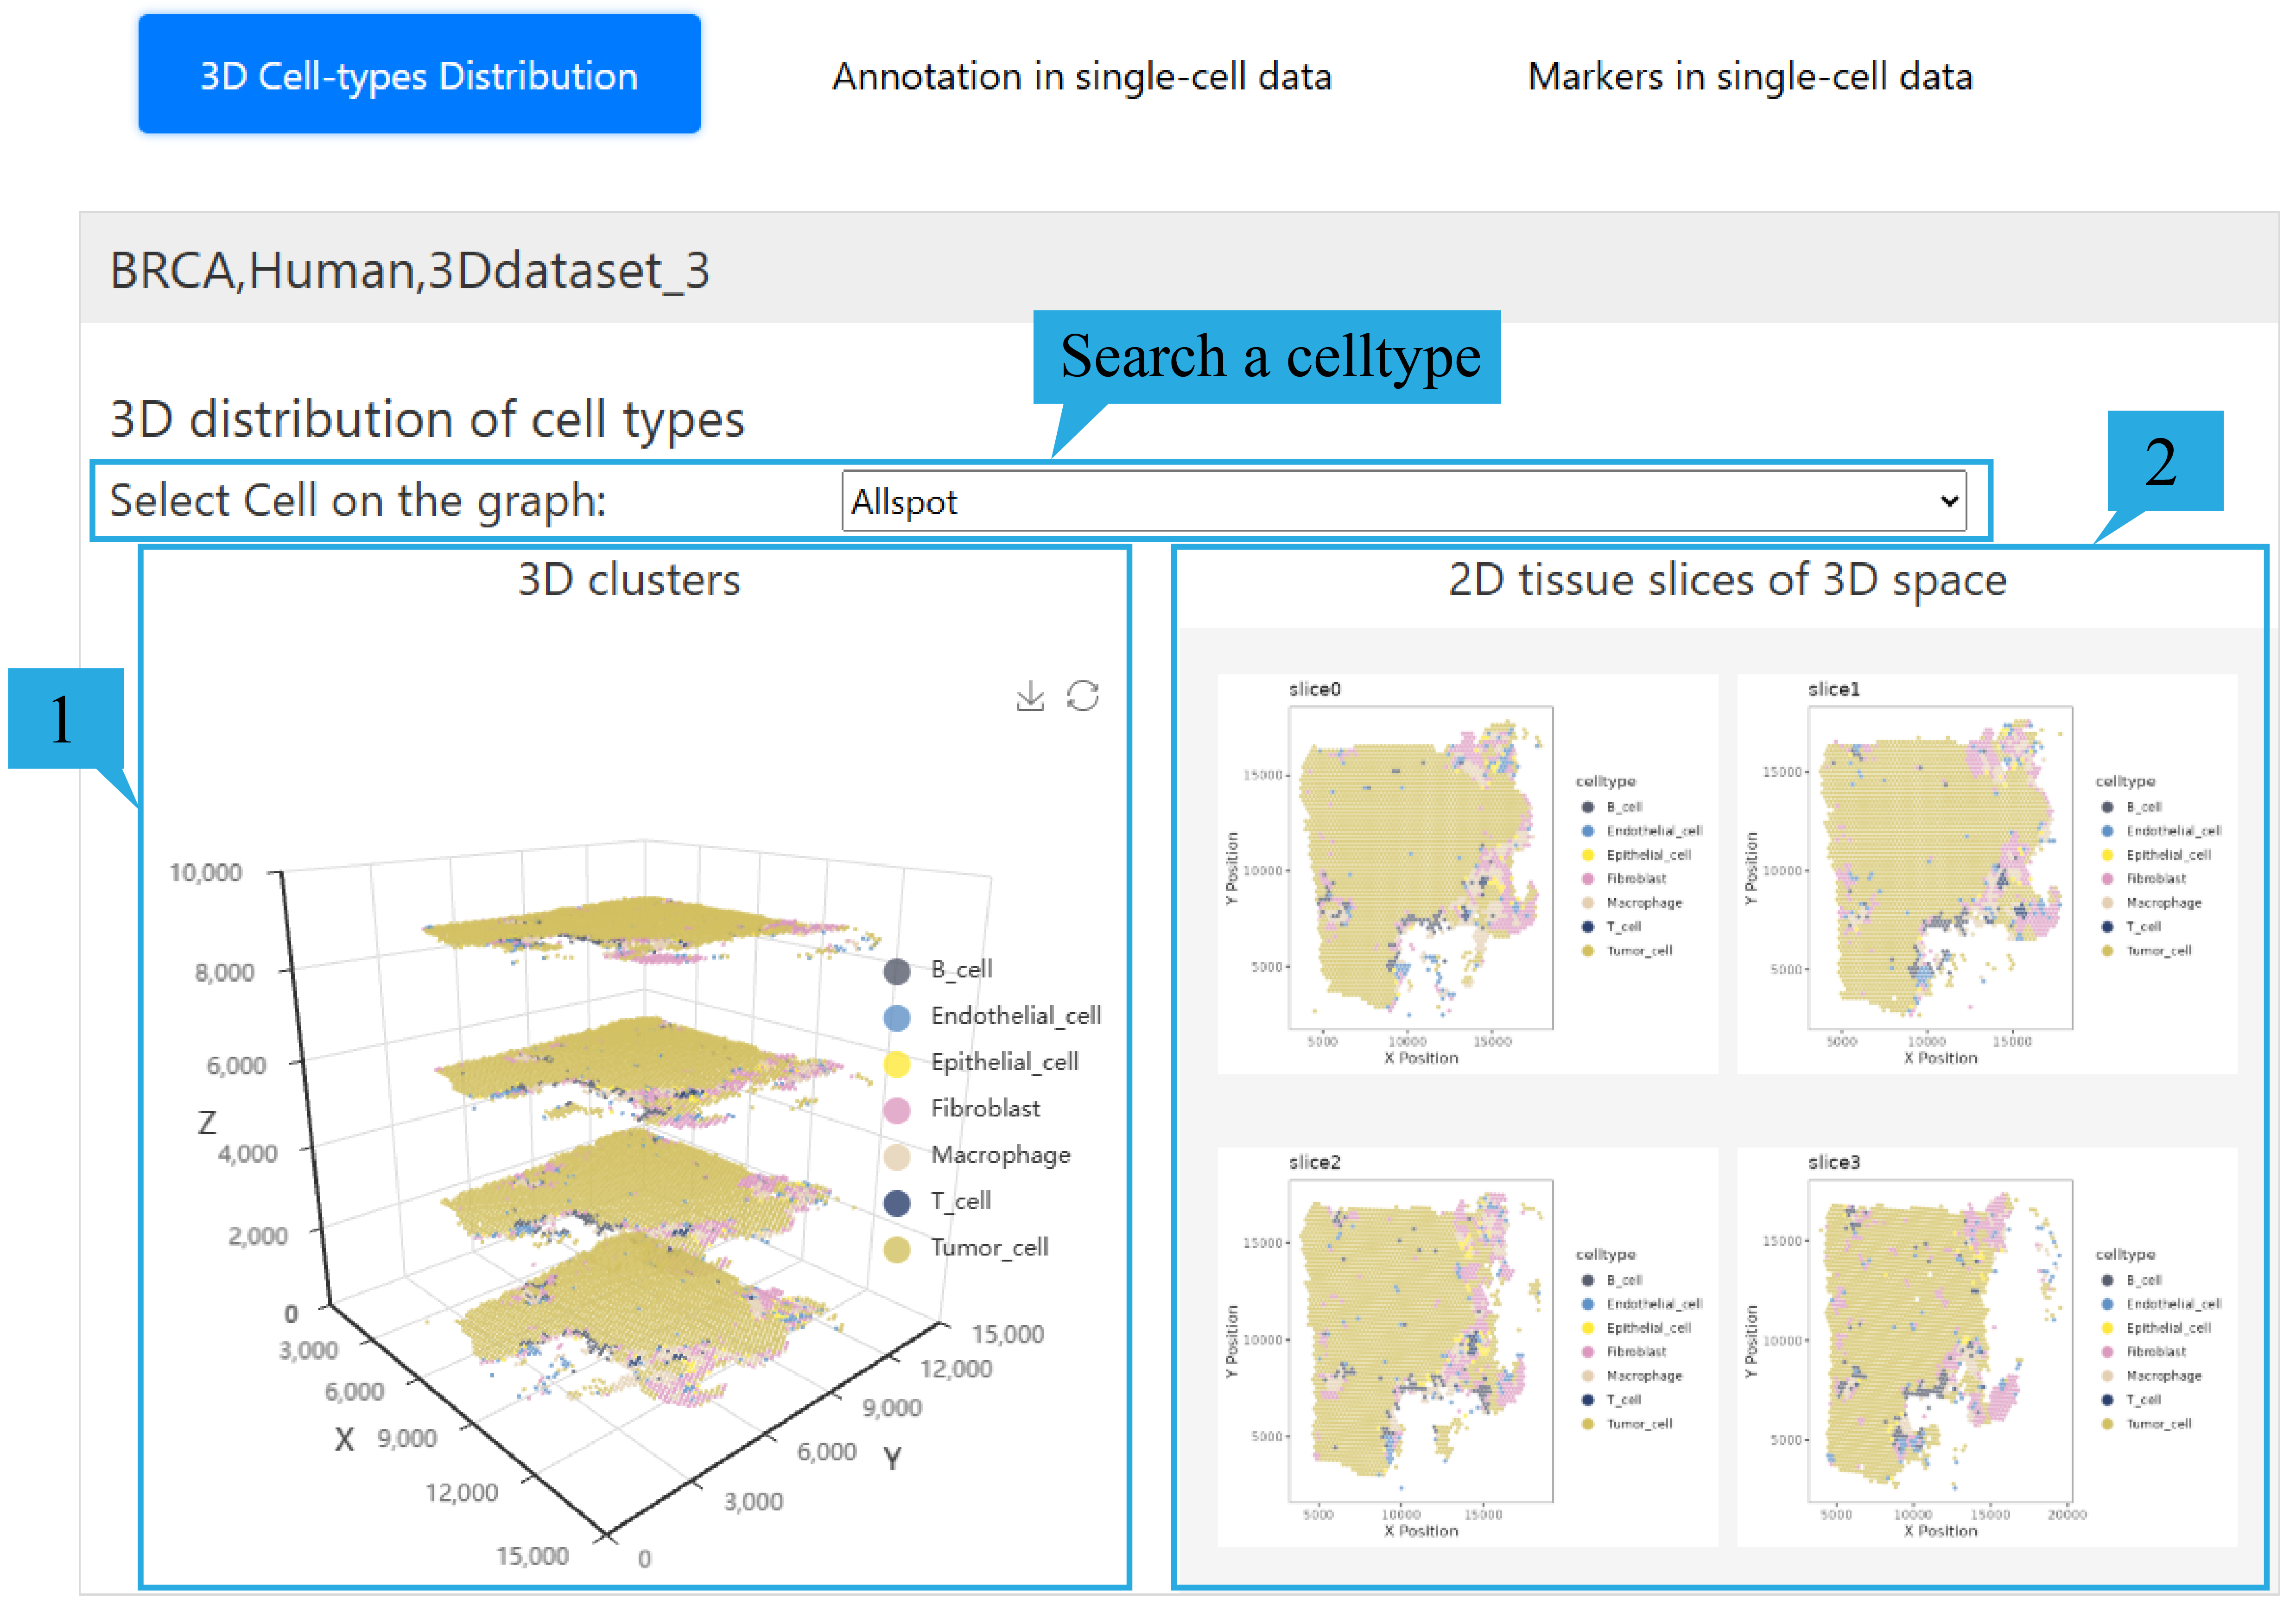
Task: Download the 3D clusters chart image
Action: [1029, 696]
